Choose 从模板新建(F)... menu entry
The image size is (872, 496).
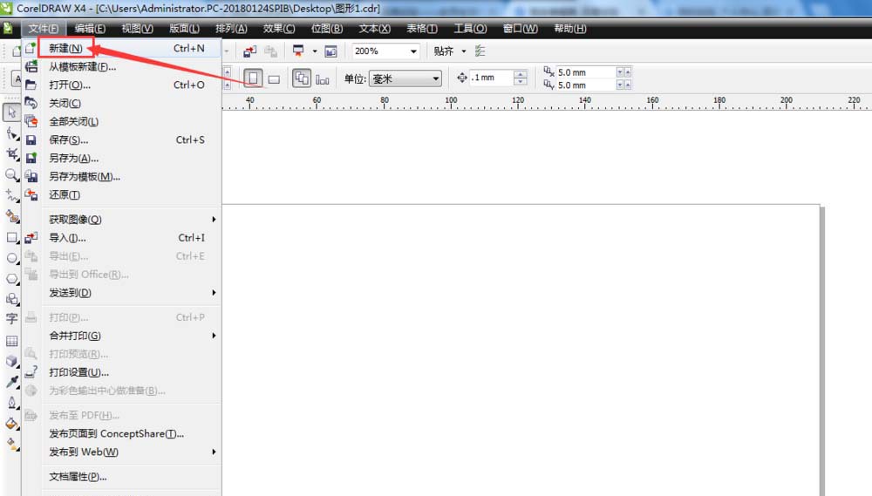coord(121,67)
